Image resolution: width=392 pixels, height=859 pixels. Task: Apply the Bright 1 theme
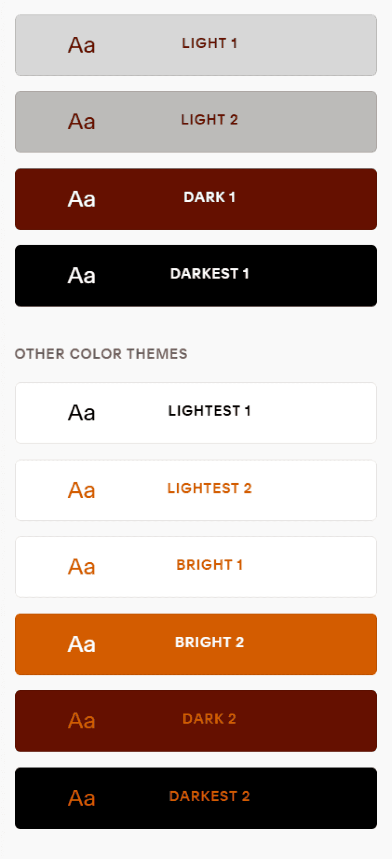click(x=196, y=567)
